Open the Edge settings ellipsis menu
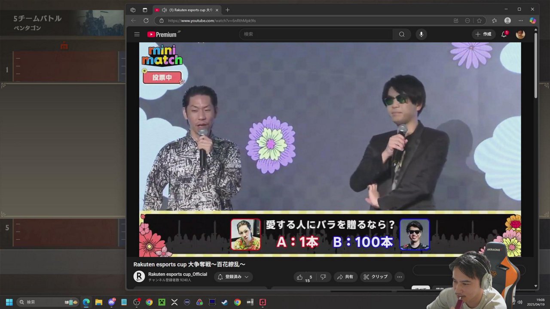This screenshot has height=309, width=550. [x=520, y=21]
